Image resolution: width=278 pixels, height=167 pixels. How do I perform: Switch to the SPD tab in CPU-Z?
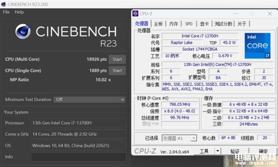coord(189,24)
